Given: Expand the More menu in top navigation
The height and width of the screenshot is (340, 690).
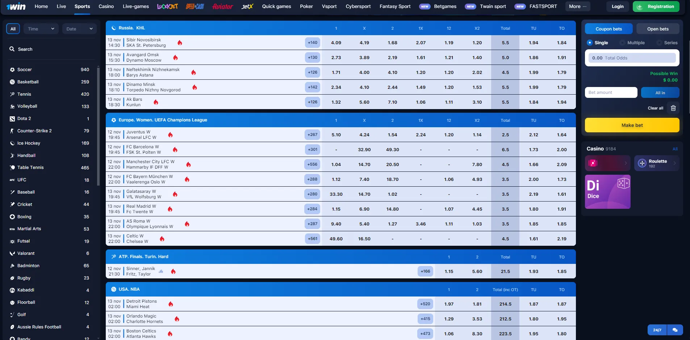Looking at the screenshot, I should click(x=577, y=7).
